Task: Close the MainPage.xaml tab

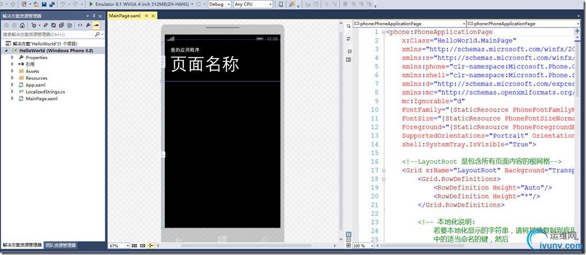Action: (153, 16)
